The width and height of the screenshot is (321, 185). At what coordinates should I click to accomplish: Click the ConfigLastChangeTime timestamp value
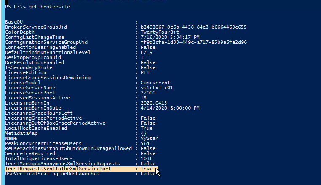[x=170, y=37]
